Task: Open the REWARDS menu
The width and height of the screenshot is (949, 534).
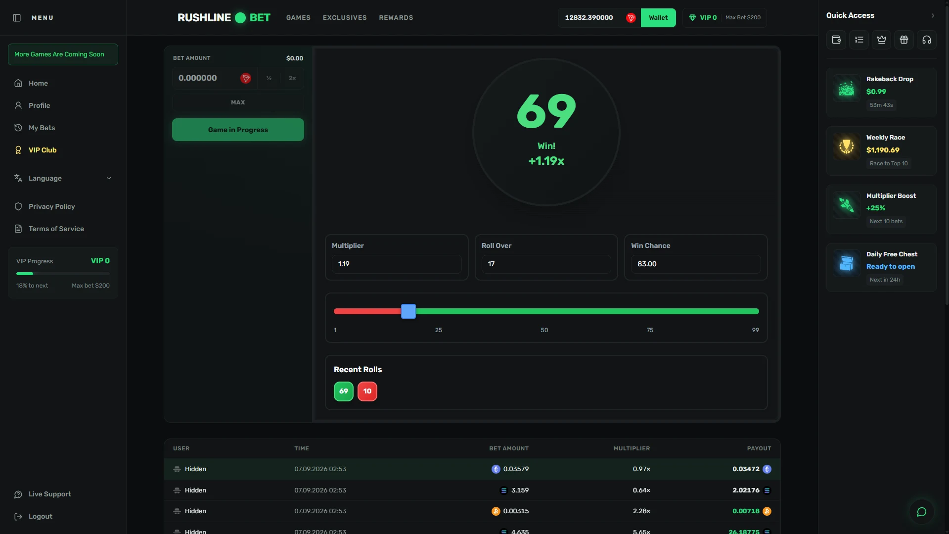Action: click(x=396, y=18)
